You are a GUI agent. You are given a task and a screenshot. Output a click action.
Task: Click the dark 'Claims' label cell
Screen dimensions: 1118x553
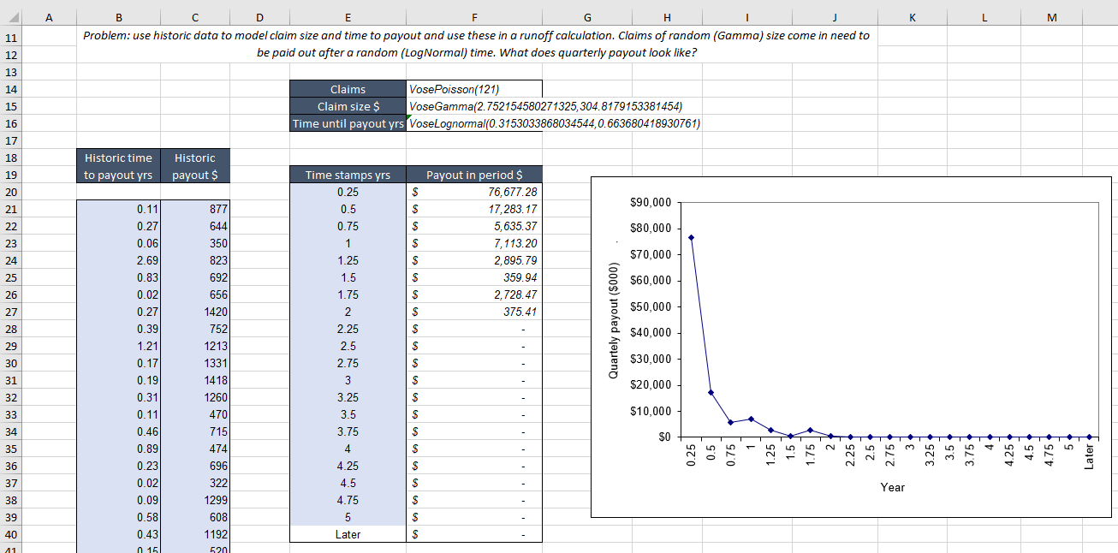pos(347,88)
